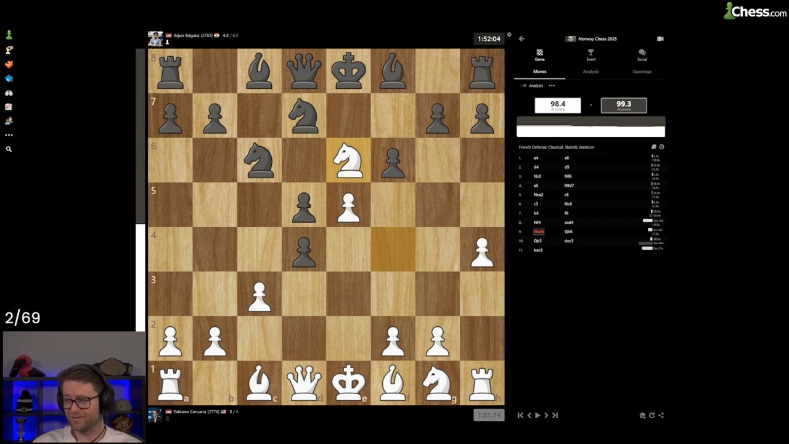Select move bxc3 in move list
Screen dimensions: 789x444
tap(538, 250)
